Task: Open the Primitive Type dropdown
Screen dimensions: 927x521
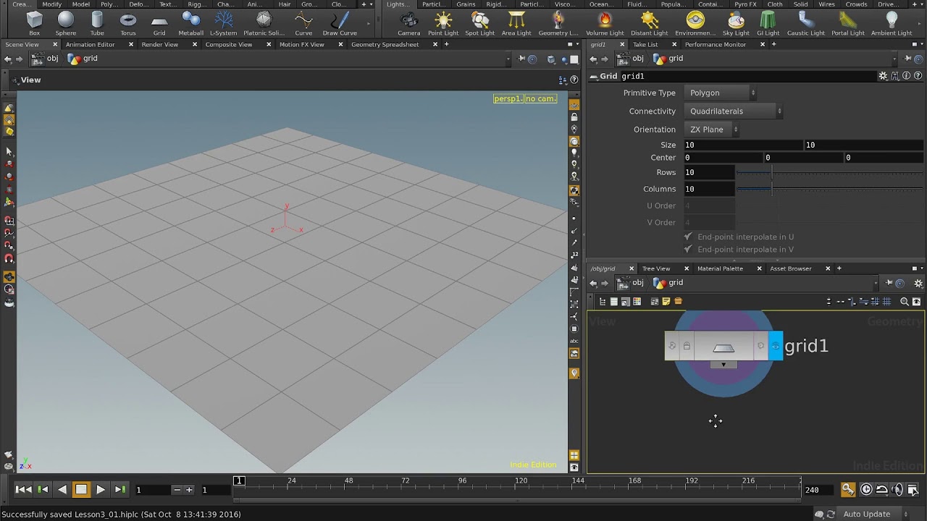Action: click(721, 93)
